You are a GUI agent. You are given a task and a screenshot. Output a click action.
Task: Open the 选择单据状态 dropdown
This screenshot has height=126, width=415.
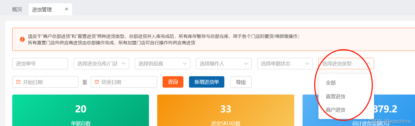pyautogui.click(x=285, y=63)
